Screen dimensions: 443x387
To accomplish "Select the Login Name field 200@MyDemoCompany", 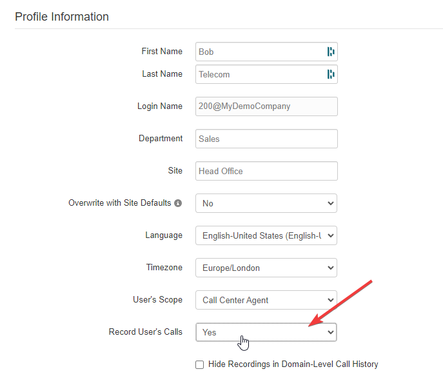I will click(266, 106).
